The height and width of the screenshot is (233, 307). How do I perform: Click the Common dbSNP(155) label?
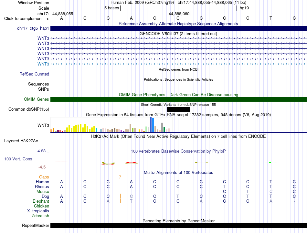29,109
